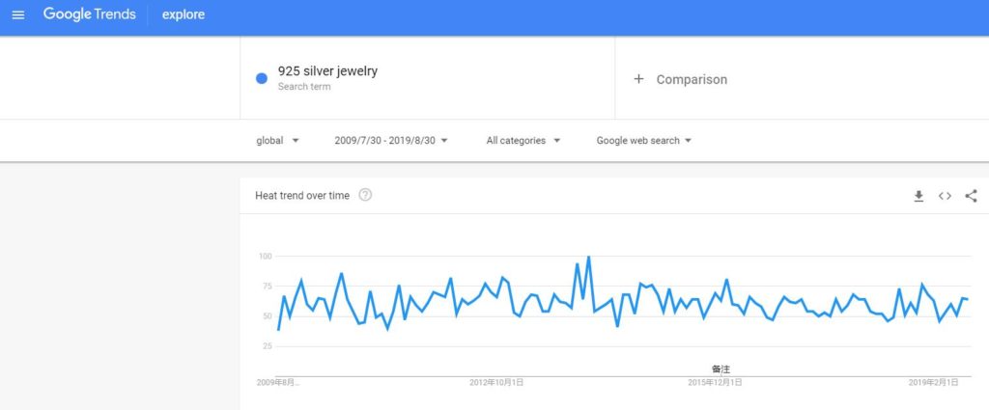This screenshot has width=989, height=410.
Task: Expand the global region dropdown
Action: point(277,140)
